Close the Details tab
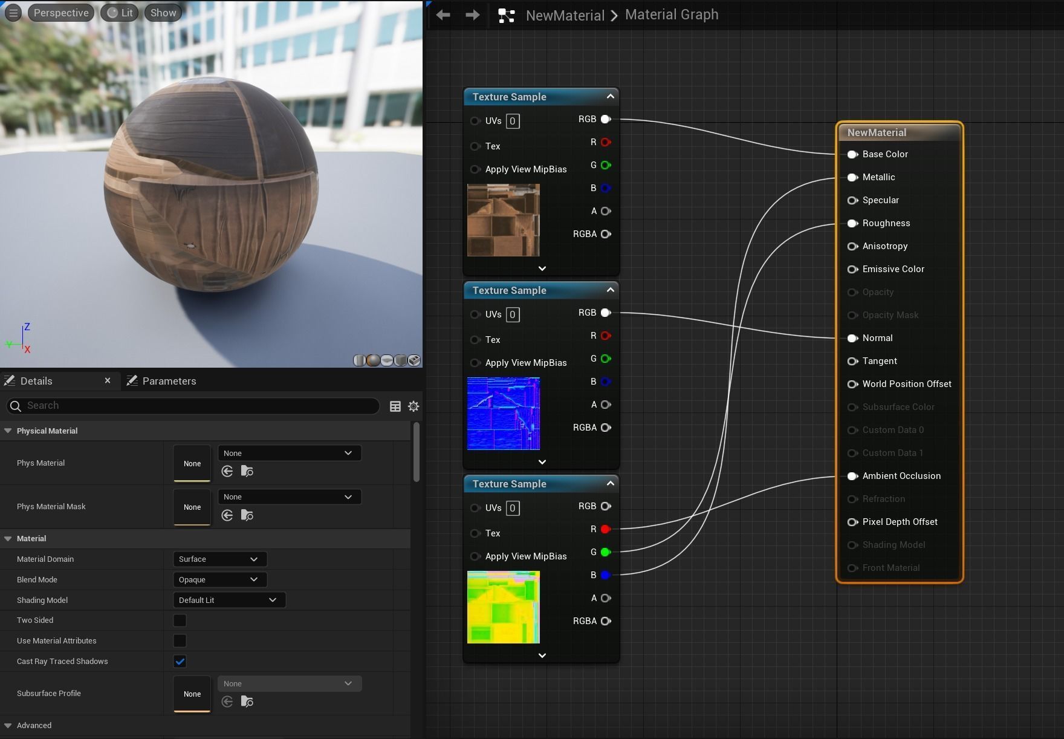Image resolution: width=1064 pixels, height=739 pixels. point(108,380)
